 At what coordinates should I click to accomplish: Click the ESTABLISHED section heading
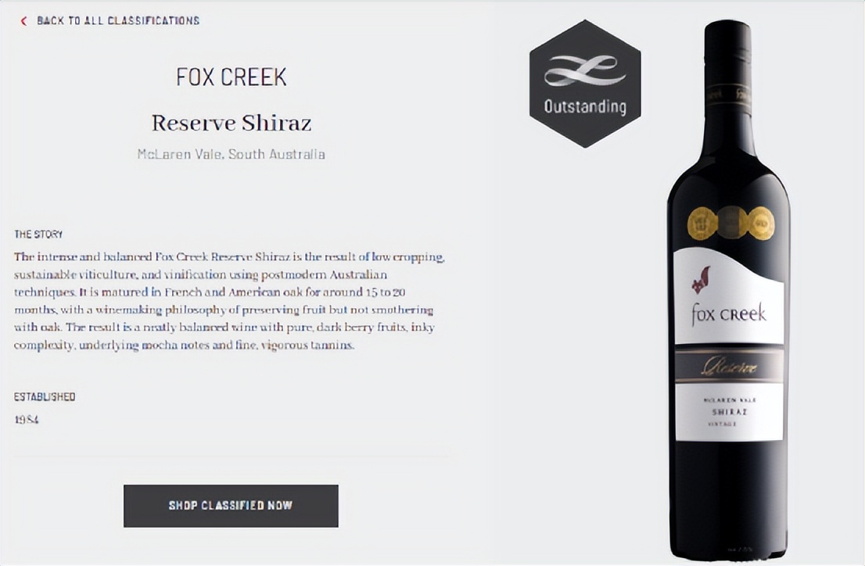coord(44,396)
